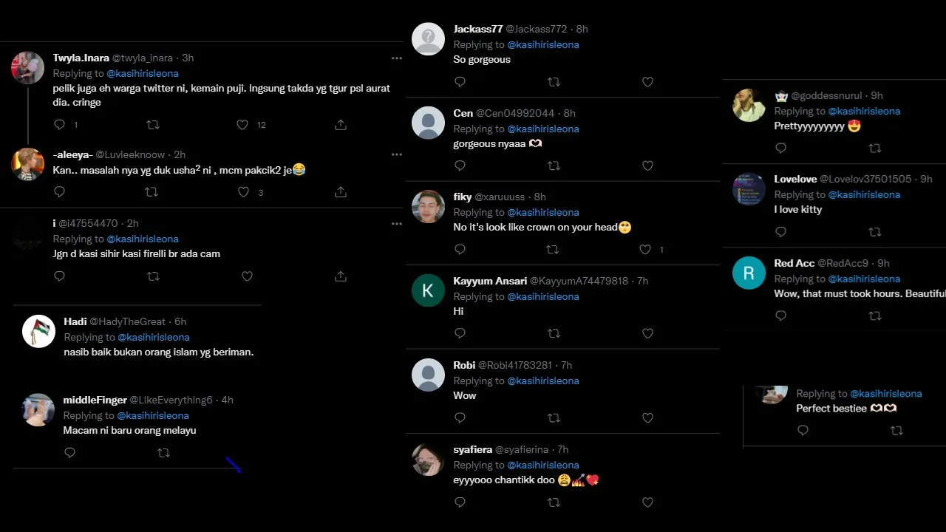Like fiky's crown comment
This screenshot has width=946, height=532.
pos(645,250)
